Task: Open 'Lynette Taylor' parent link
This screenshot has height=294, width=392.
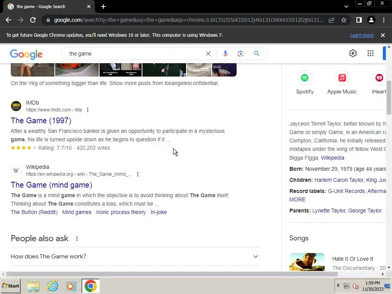Action: 328,211
